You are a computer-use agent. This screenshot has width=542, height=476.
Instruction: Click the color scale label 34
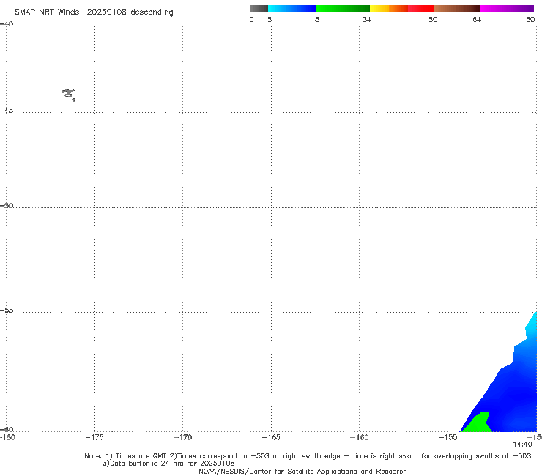pyautogui.click(x=367, y=20)
